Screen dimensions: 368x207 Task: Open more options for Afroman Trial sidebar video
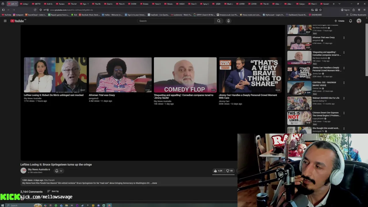344,38
